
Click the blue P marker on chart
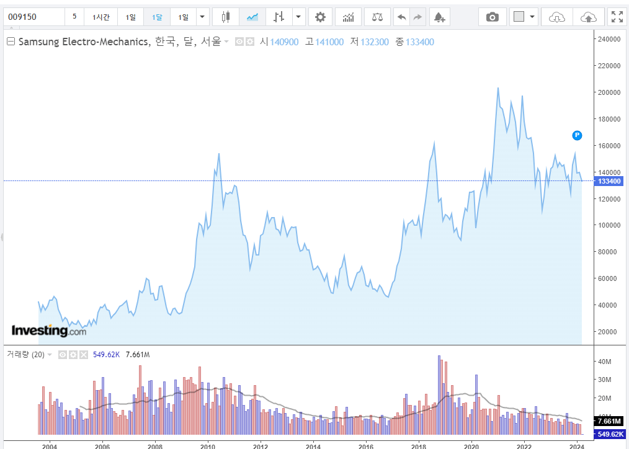click(x=577, y=135)
